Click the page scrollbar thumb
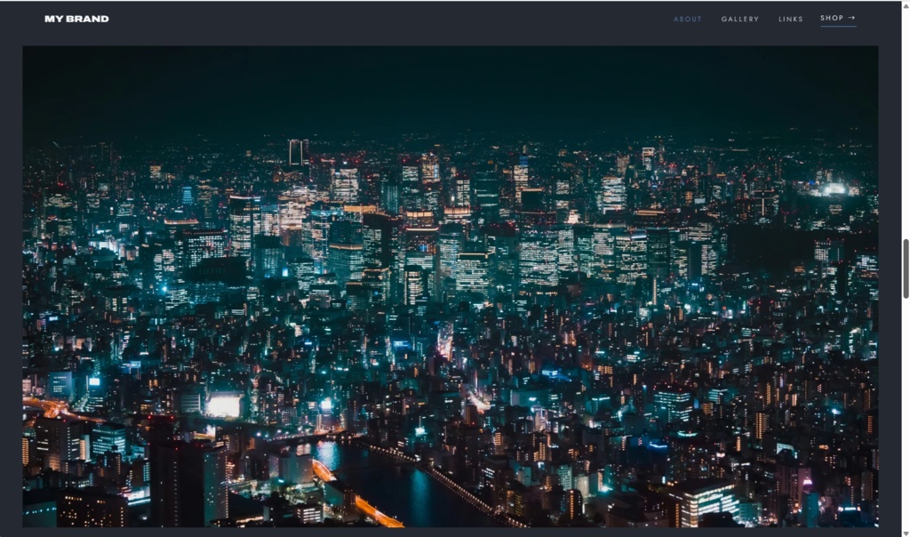 pos(906,268)
